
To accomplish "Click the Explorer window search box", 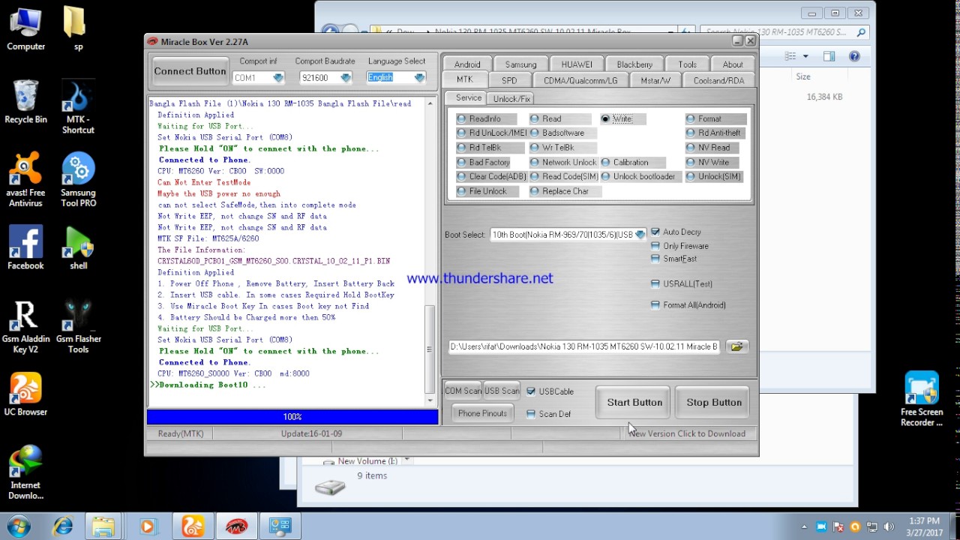I will click(x=785, y=32).
